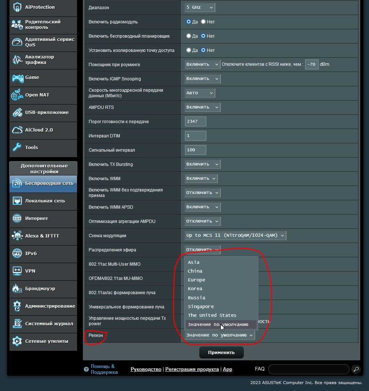The width and height of the screenshot is (369, 391).
Task: Click the Help question mark icon
Action: pos(86,369)
